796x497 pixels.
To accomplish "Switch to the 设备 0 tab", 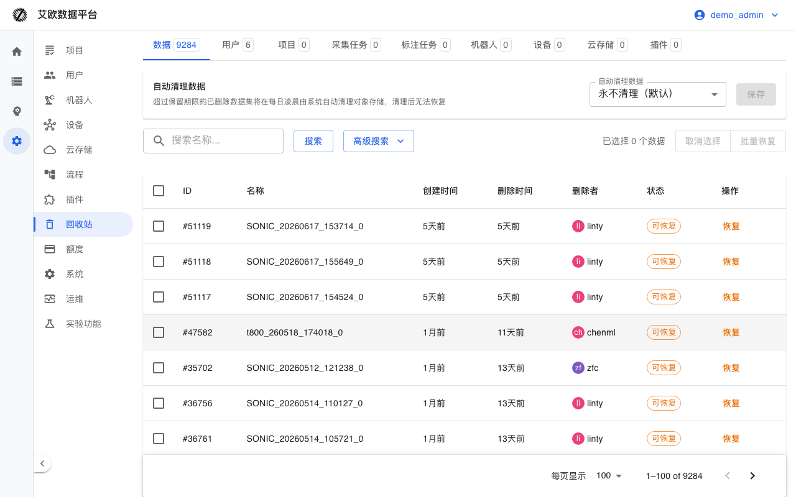I will pos(549,45).
